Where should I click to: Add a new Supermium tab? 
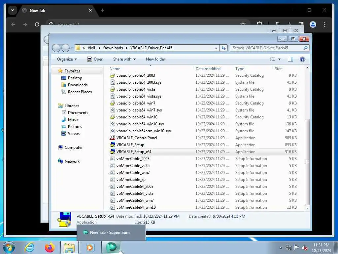[102, 10]
